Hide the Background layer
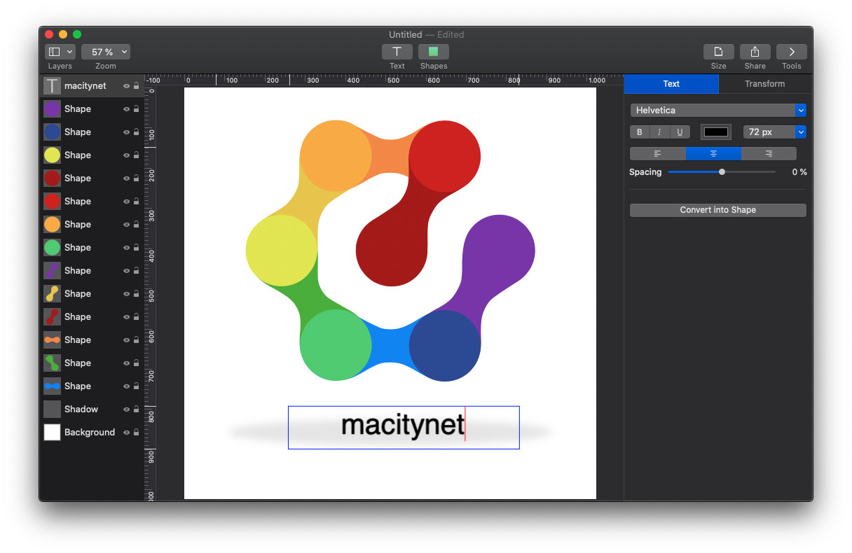The image size is (852, 553). point(127,433)
